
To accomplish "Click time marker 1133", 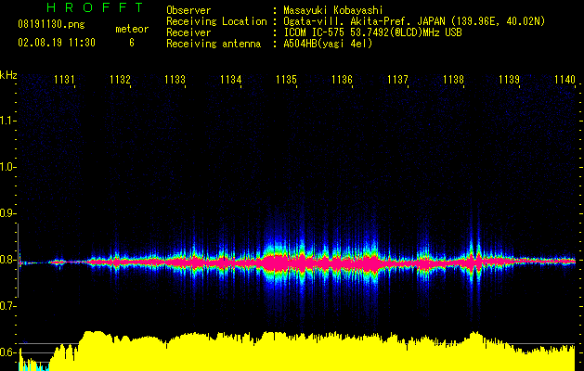I will [175, 80].
